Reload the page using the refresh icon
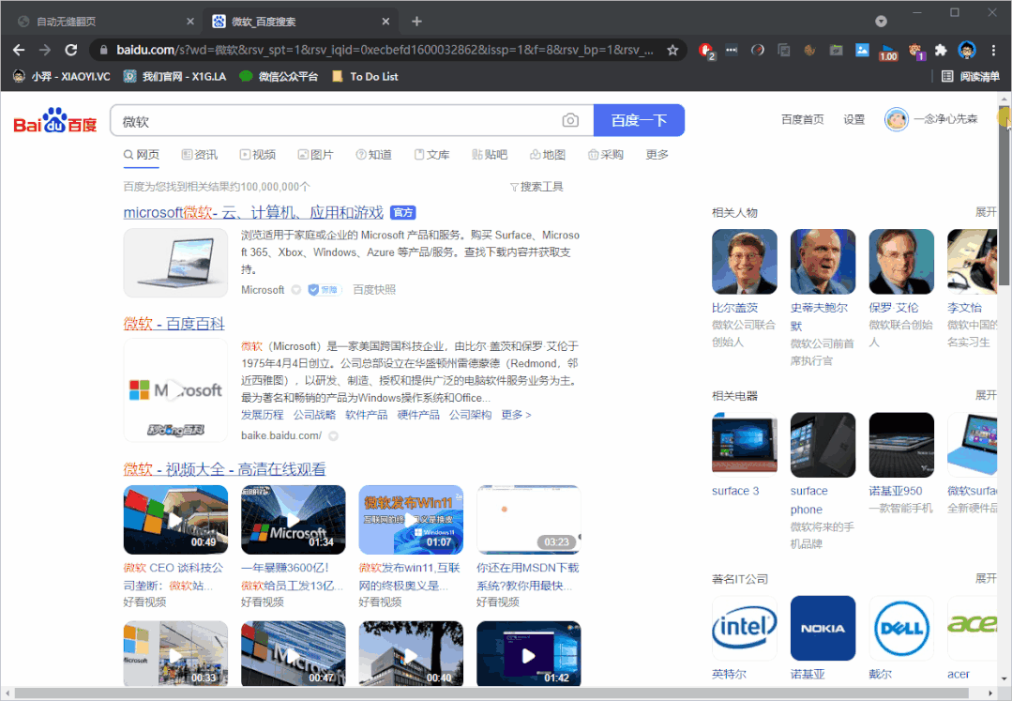 pos(70,50)
